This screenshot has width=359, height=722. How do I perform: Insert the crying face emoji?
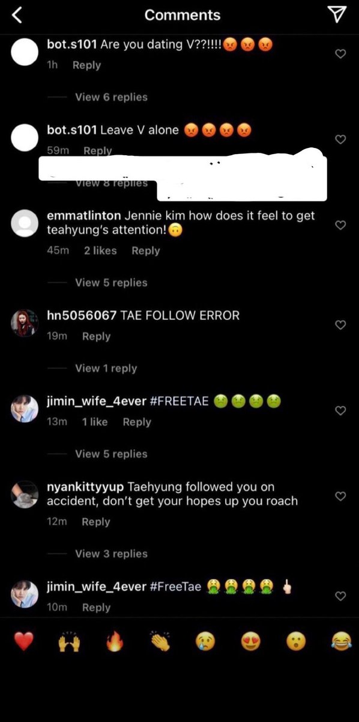[205, 642]
